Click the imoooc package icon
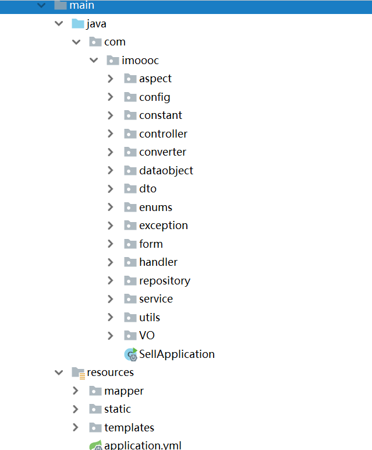The width and height of the screenshot is (372, 450). pyautogui.click(x=112, y=60)
